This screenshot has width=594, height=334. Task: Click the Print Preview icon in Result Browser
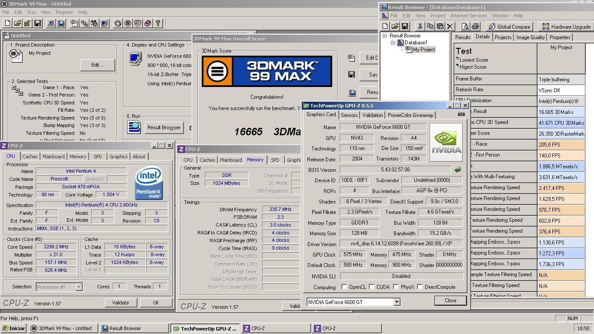465,27
